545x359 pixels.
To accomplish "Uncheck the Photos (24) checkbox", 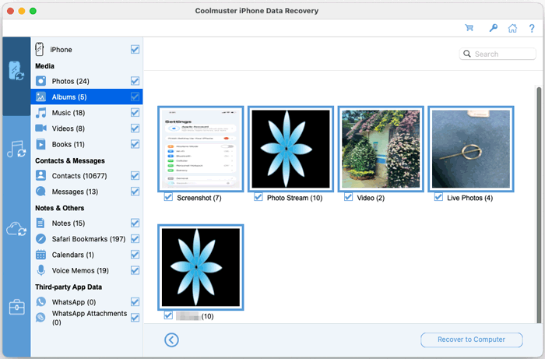I will point(135,81).
